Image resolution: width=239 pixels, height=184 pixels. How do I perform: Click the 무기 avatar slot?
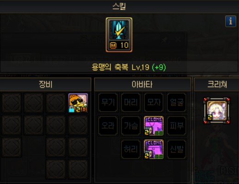click(x=108, y=102)
